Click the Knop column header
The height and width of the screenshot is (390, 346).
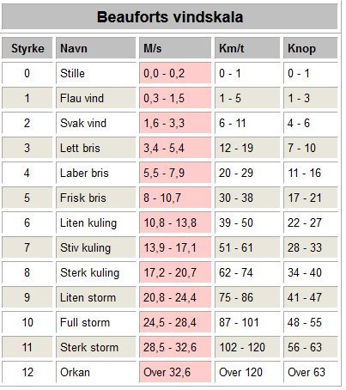(311, 48)
